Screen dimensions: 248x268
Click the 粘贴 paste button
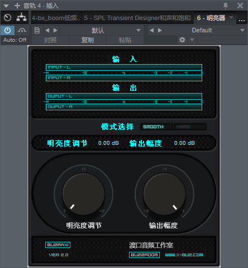(x=125, y=40)
